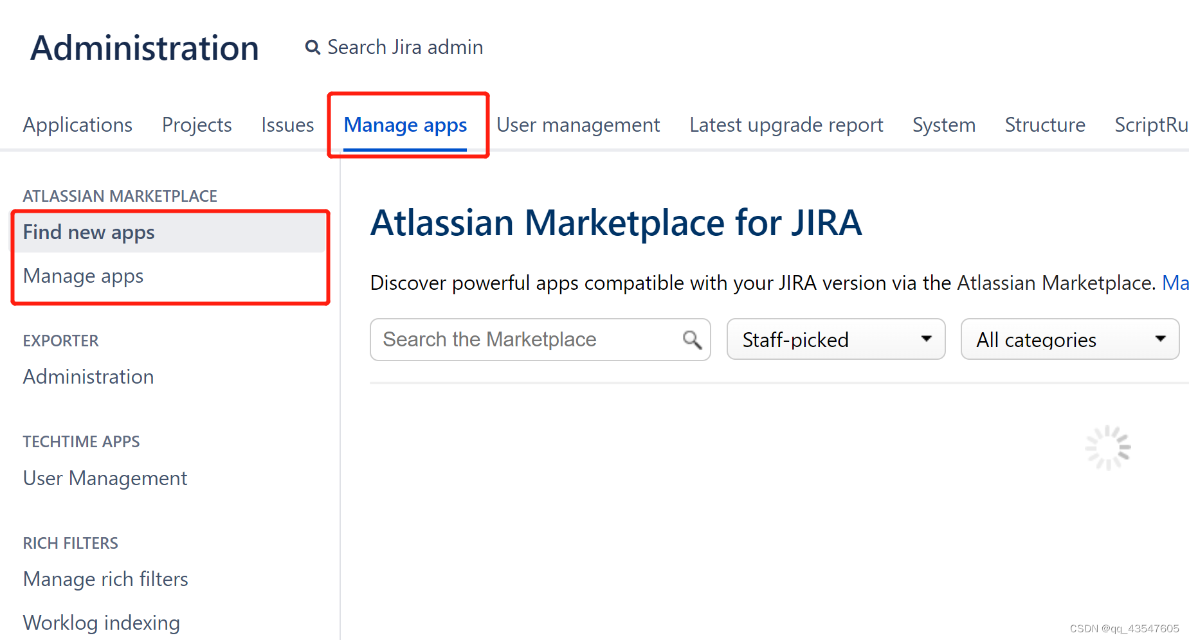
Task: Open the partially visible ScriptRunner tab
Action: tap(1151, 125)
